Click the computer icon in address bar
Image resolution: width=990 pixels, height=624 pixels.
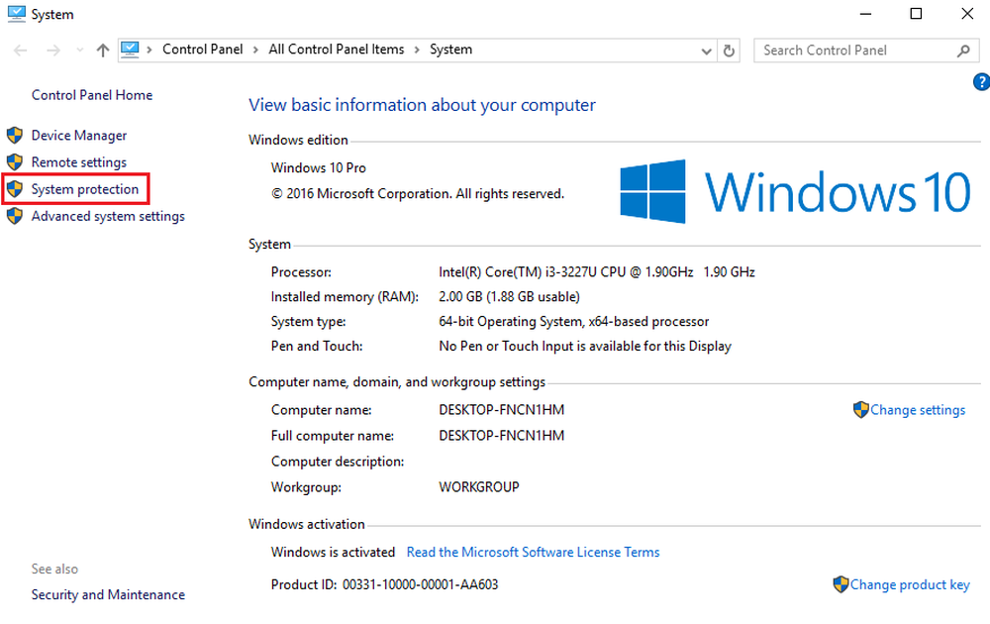[130, 50]
